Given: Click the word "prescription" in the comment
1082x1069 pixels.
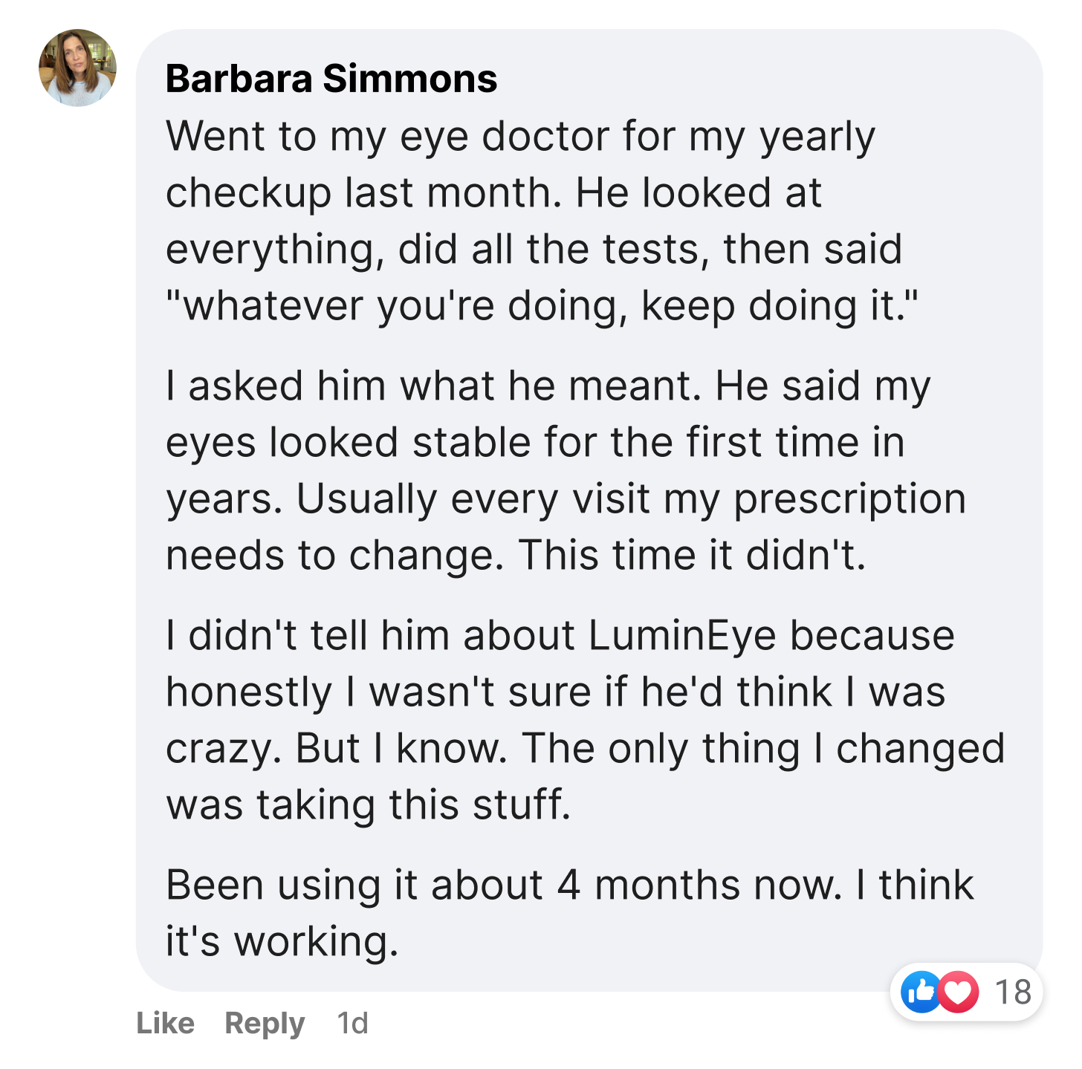Looking at the screenshot, I should (849, 499).
